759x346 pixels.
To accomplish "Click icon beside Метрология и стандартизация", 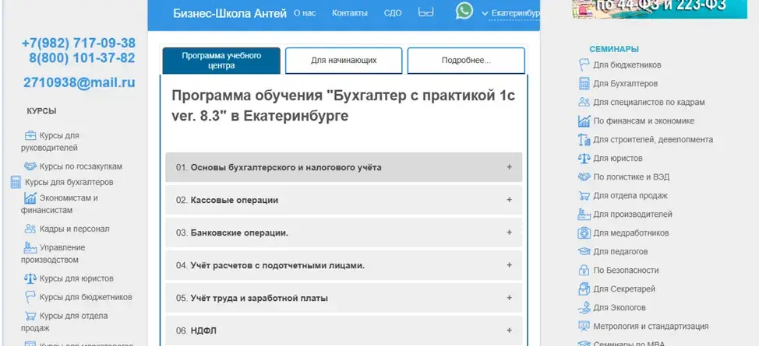I will point(584,327).
